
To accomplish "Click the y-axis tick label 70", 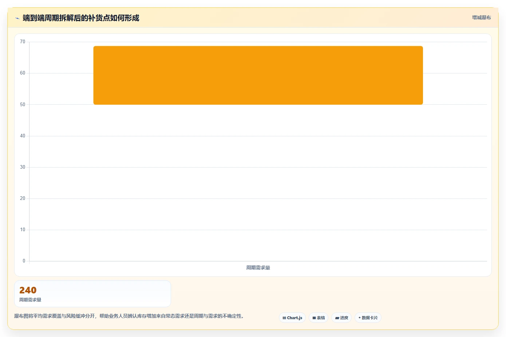I will tap(23, 42).
